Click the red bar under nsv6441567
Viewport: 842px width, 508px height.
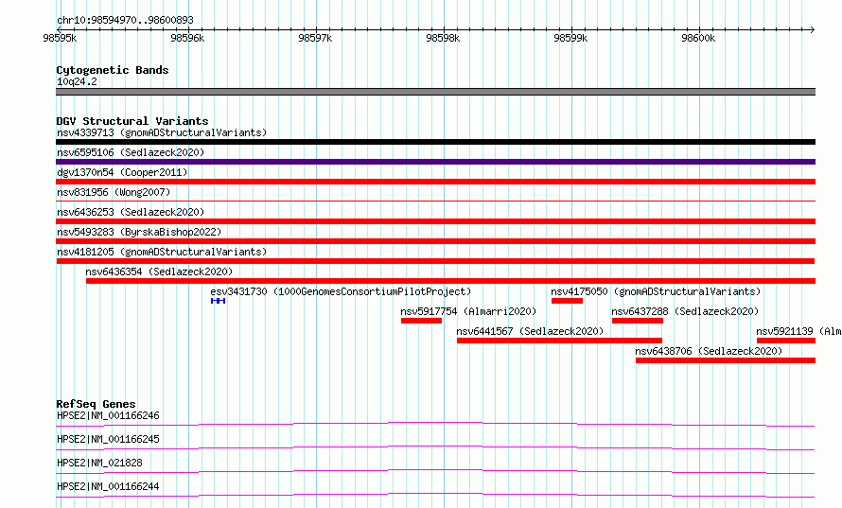click(559, 341)
